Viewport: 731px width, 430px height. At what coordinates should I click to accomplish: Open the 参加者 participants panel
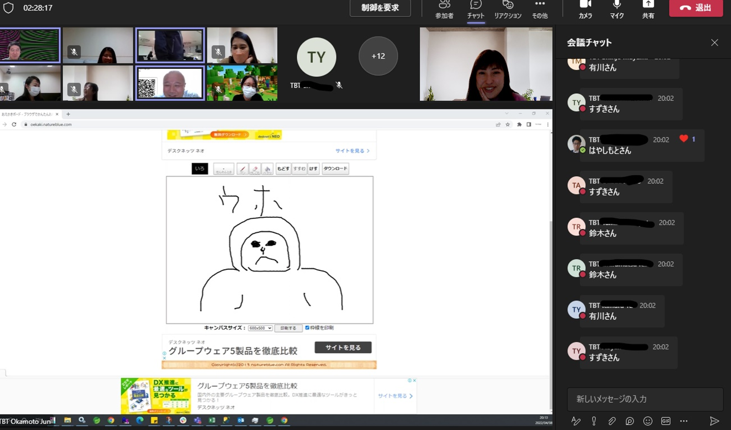(444, 9)
